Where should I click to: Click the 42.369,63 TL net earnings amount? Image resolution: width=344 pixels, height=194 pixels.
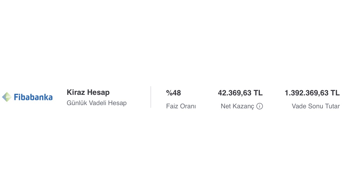240,93
